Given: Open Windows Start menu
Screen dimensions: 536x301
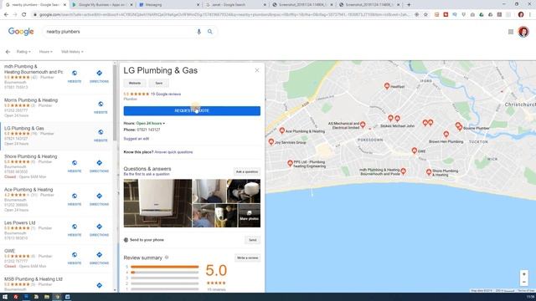Looking at the screenshot, I should [x=5, y=297].
